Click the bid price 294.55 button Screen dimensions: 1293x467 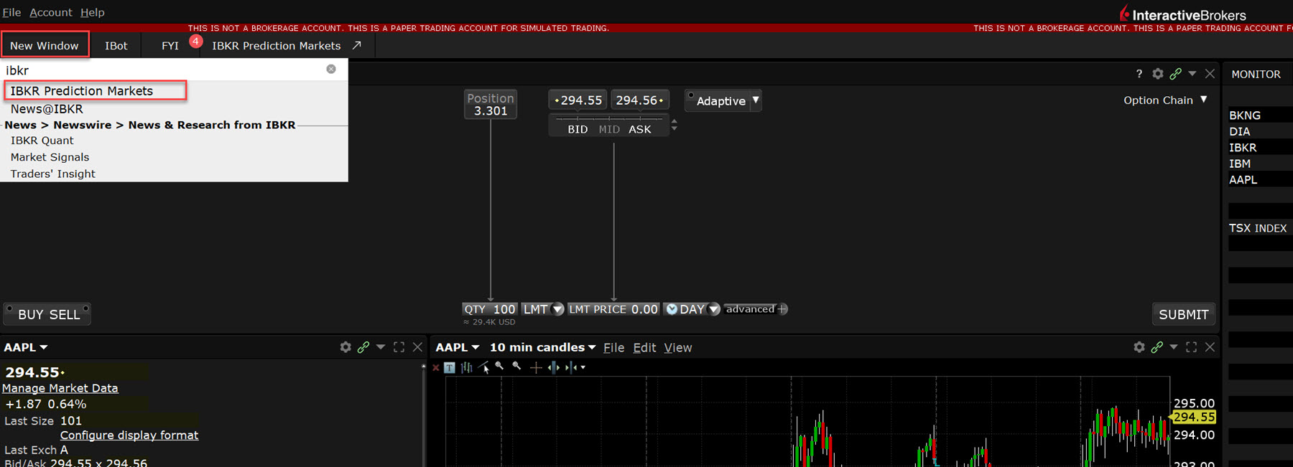[578, 100]
